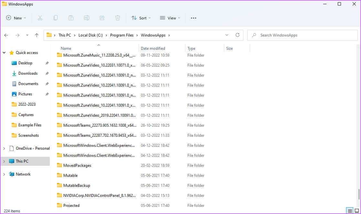The image size is (361, 214).
Task: Click the Cut scissors icon in toolbar
Action: [x=40, y=18]
